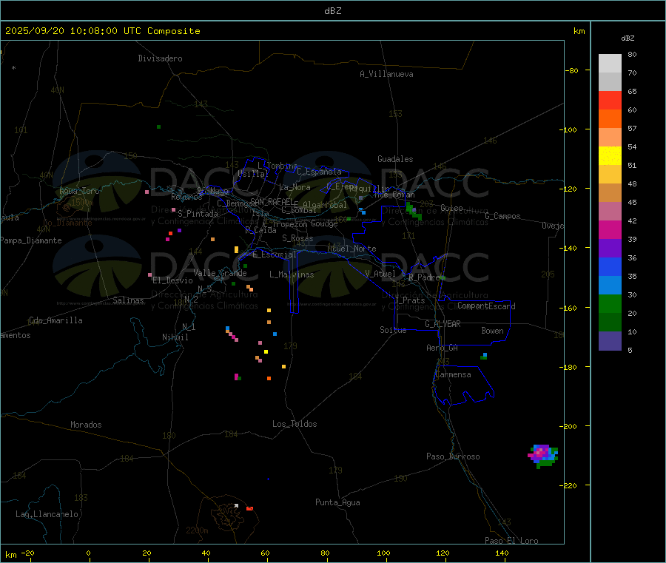Click the J_Prats location label

409,300
